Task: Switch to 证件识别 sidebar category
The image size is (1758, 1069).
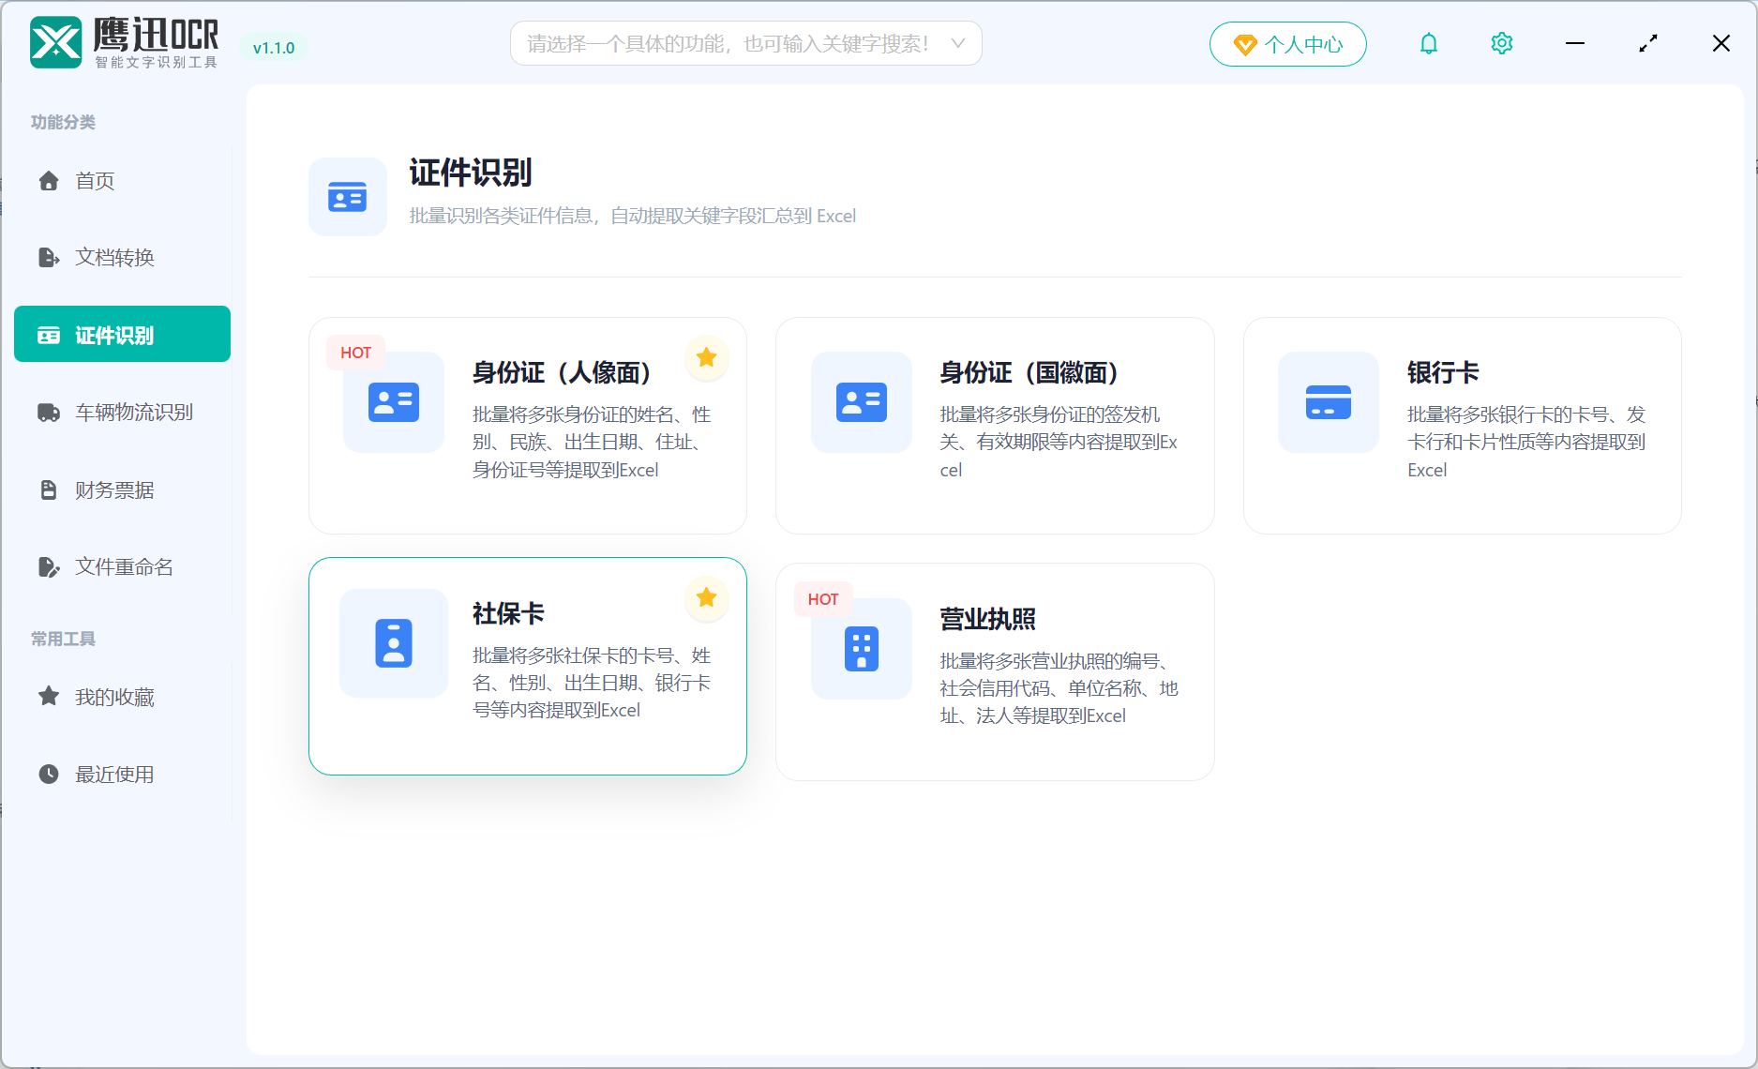Action: tap(121, 334)
